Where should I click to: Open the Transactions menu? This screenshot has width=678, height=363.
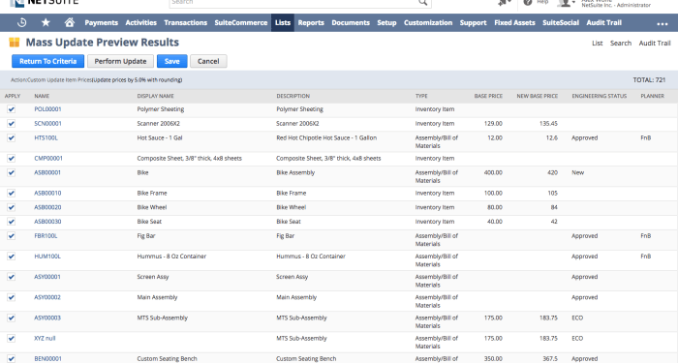tap(186, 23)
